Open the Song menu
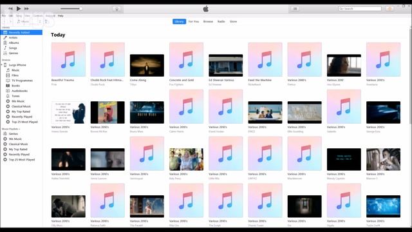The image size is (412, 232). (x=19, y=15)
